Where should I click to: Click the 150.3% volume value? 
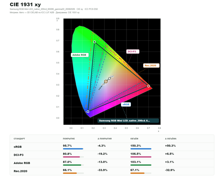[x=135, y=146]
